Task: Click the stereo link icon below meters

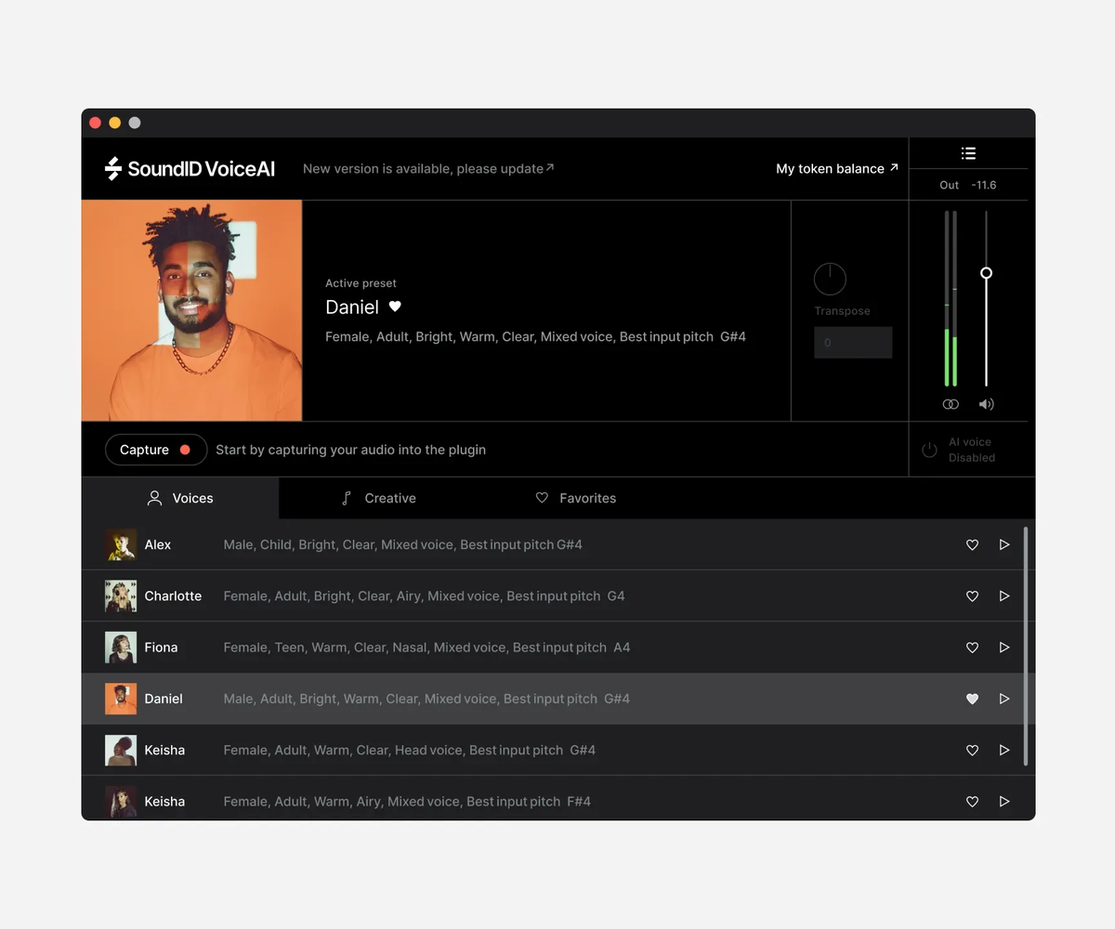Action: pos(951,404)
